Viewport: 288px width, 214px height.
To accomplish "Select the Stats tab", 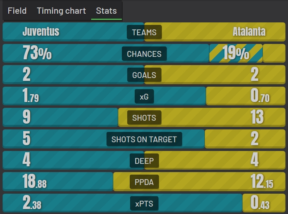I will 106,11.
